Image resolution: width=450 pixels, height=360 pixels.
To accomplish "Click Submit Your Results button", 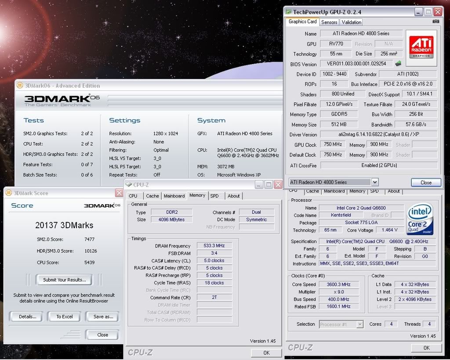I will (64, 280).
